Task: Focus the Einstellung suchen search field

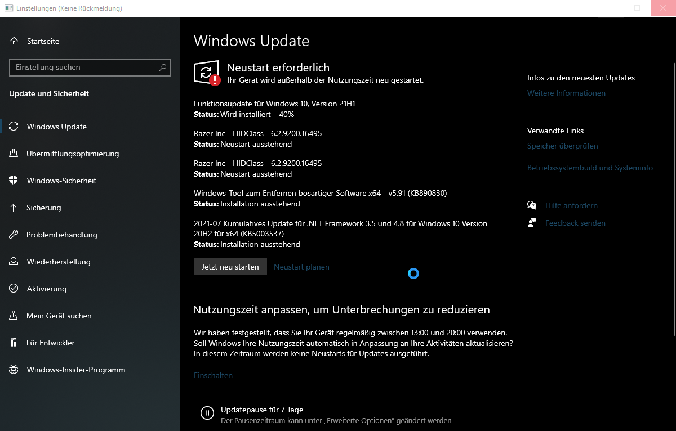Action: pyautogui.click(x=84, y=68)
